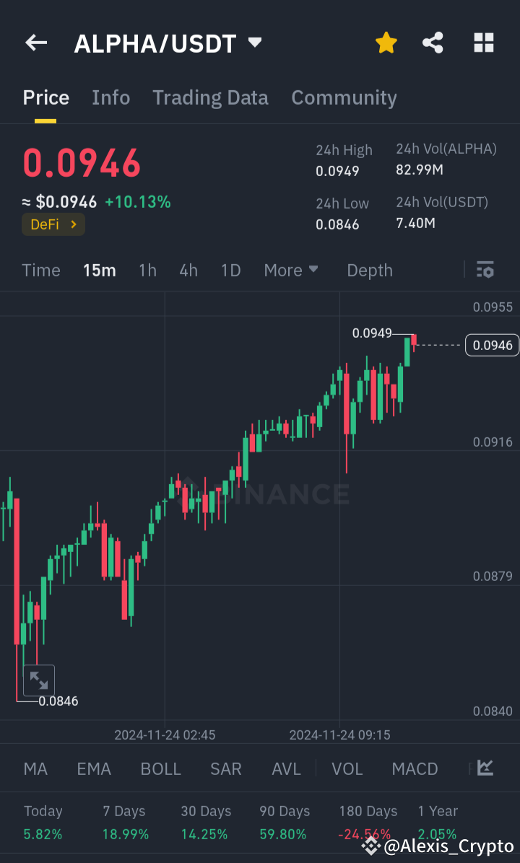Open the share options

(x=433, y=43)
